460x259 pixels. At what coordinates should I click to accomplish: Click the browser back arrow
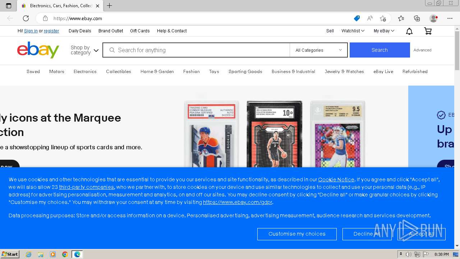pyautogui.click(x=10, y=18)
